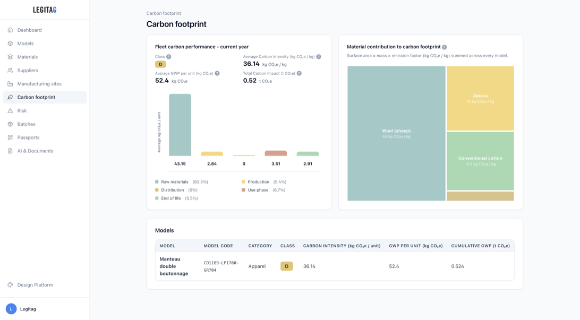
Task: Click the End of life legend swatch
Action: 157,198
